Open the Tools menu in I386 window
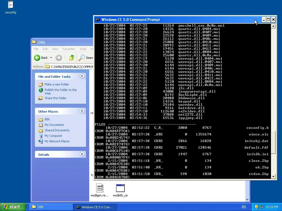Screen dimensions: 282x211 (83, 49)
